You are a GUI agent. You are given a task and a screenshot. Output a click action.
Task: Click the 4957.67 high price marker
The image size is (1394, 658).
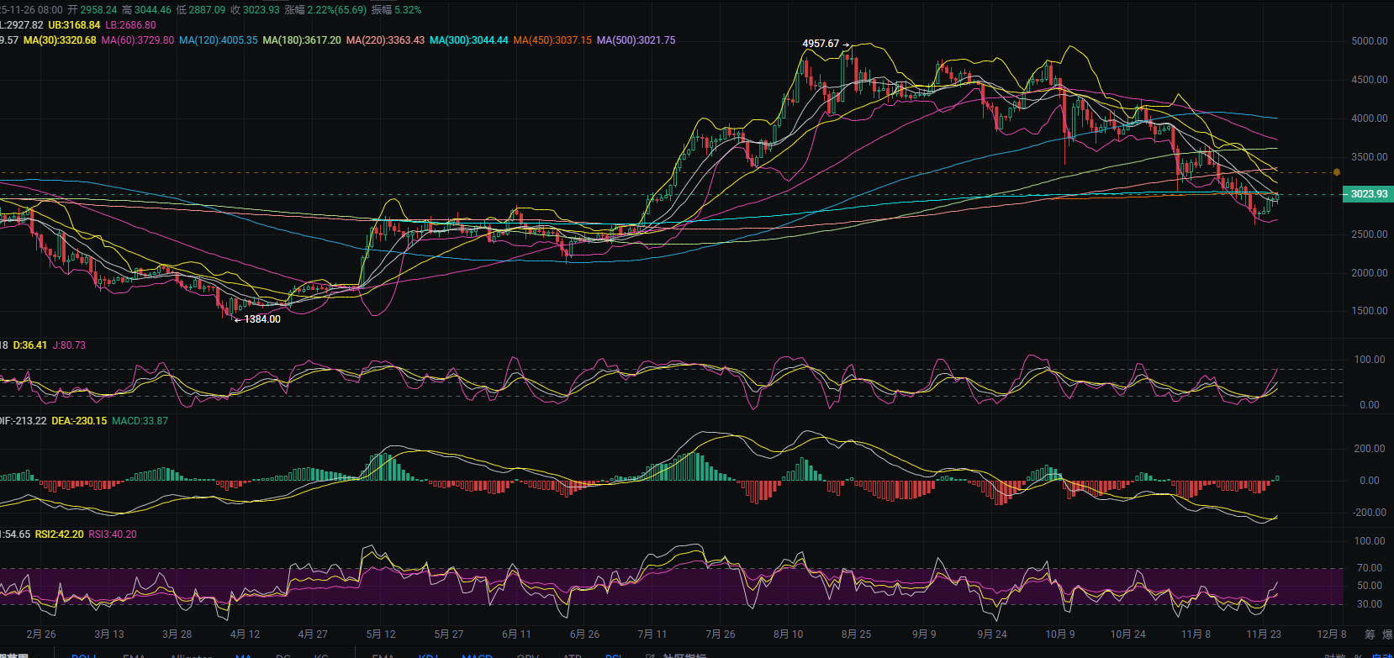tap(821, 44)
